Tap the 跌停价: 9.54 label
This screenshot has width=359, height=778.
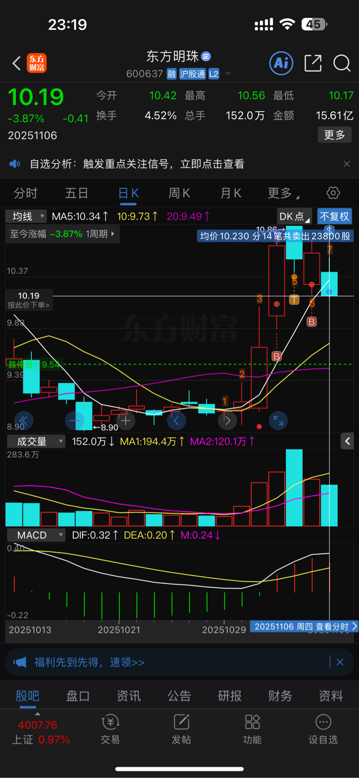[34, 364]
